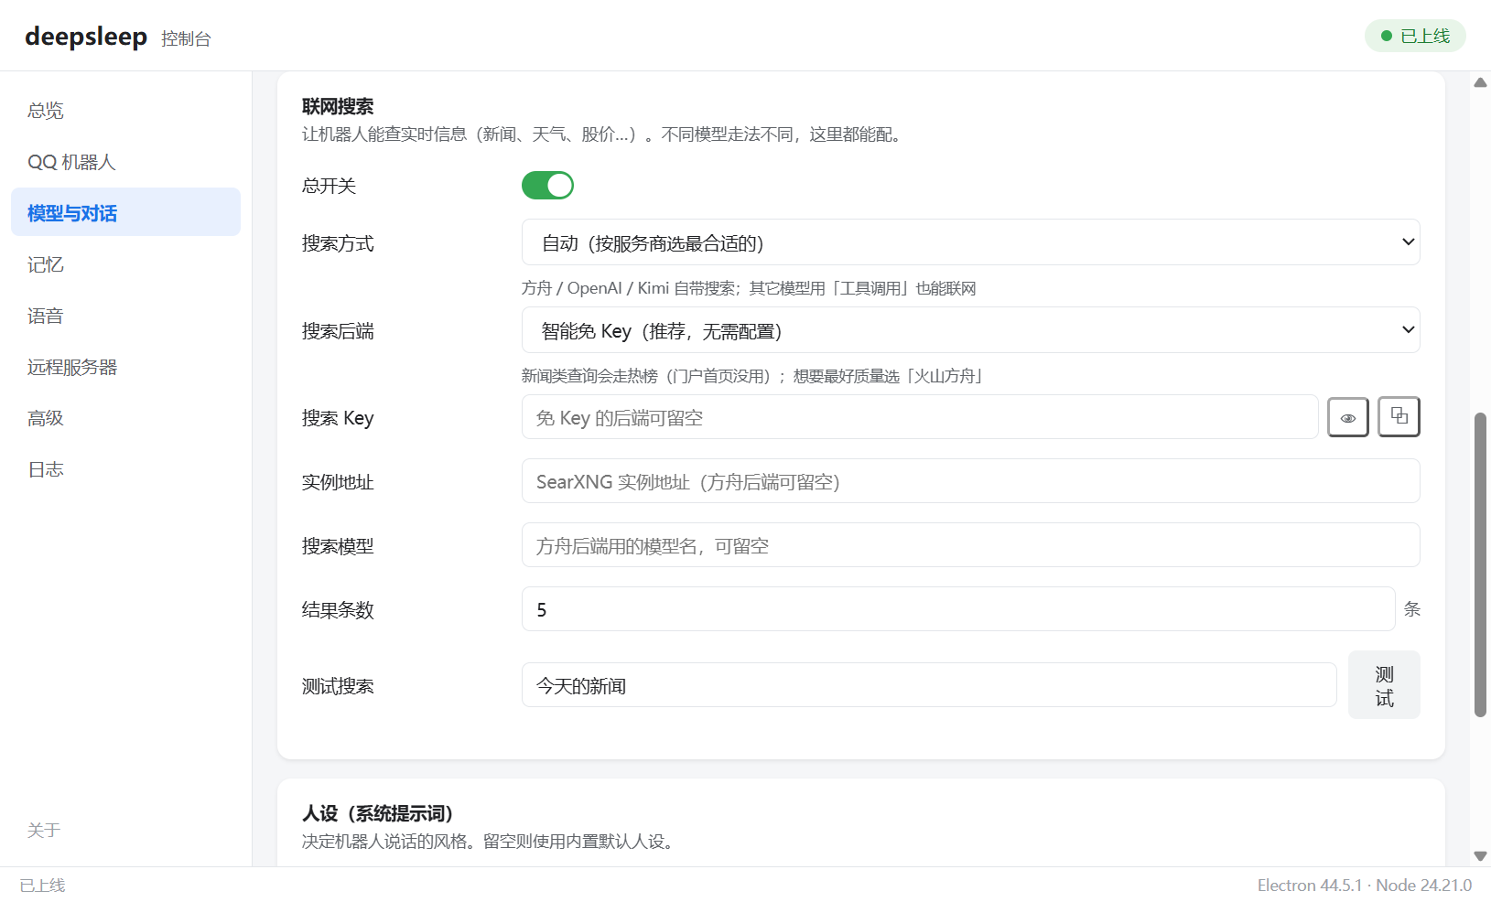Focus the 实例地址 SearXNG field
1491x902 pixels.
point(970,481)
